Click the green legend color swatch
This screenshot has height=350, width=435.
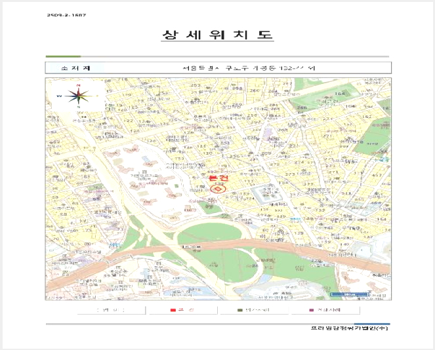point(240,310)
